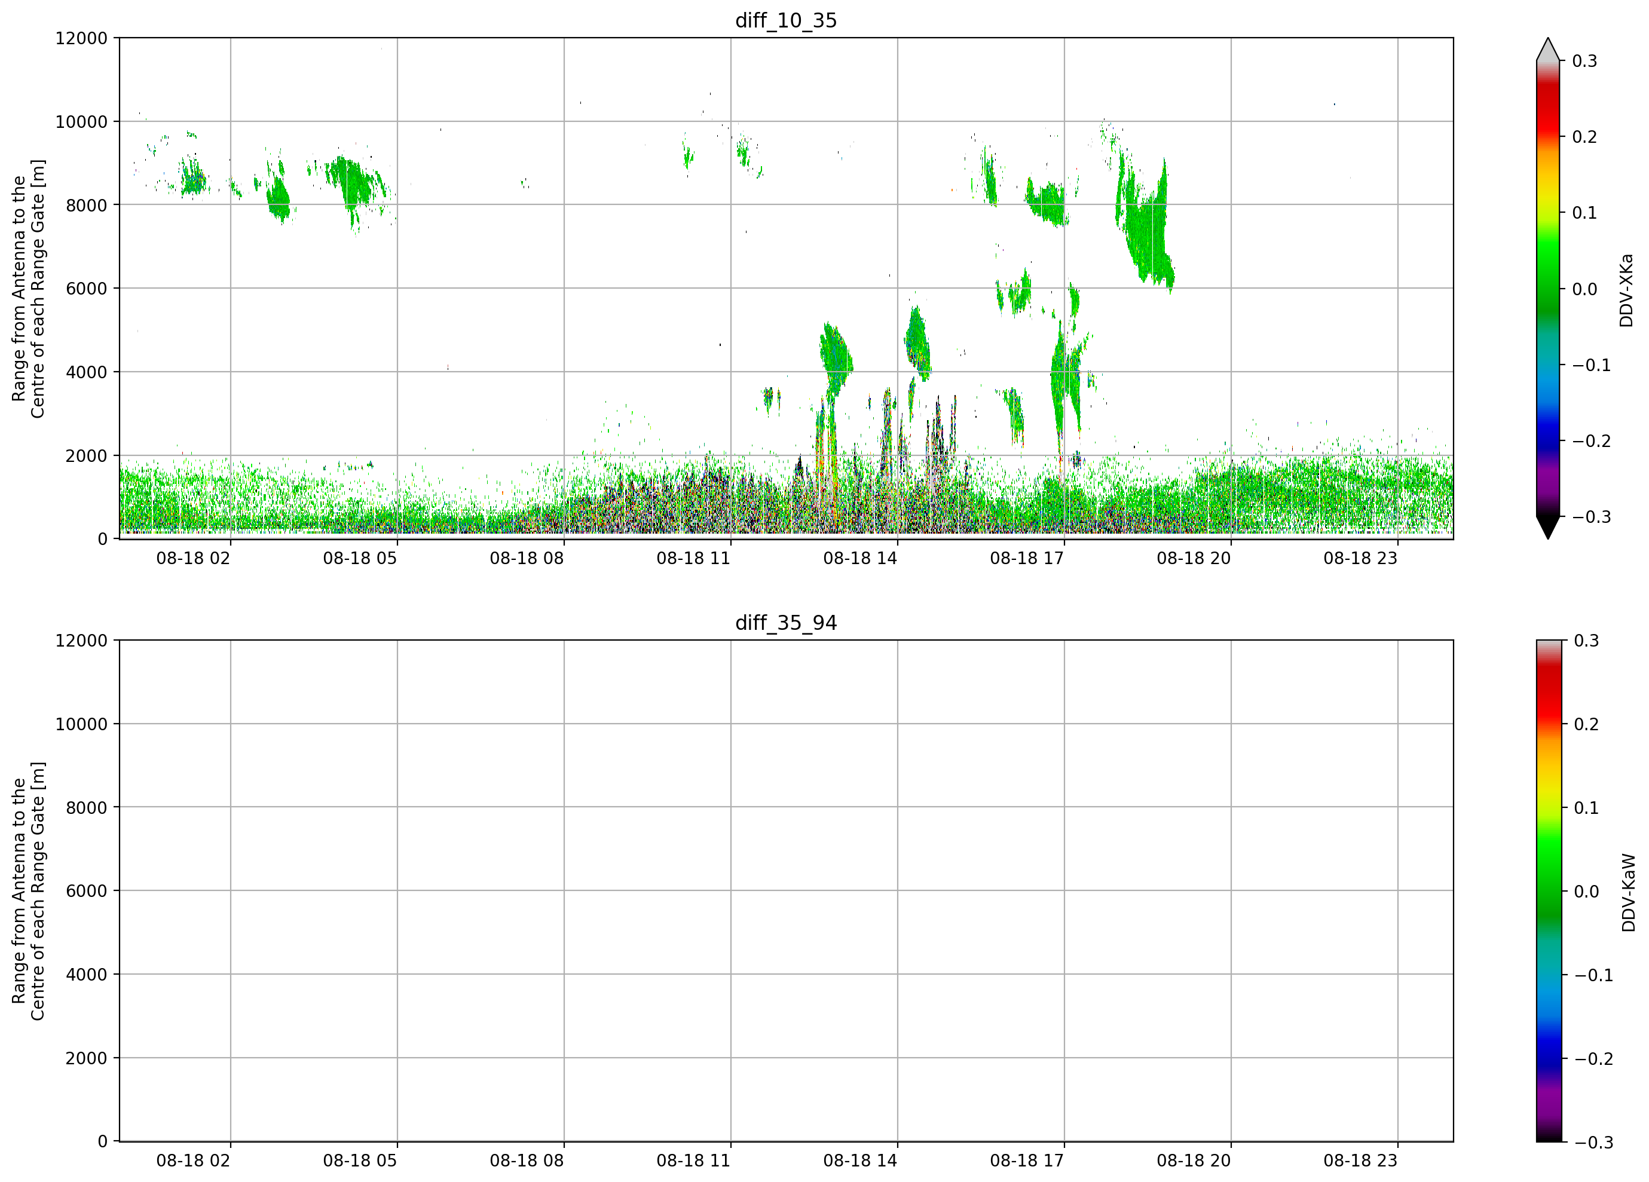Click the bottom plot's range y-axis label

tap(28, 891)
